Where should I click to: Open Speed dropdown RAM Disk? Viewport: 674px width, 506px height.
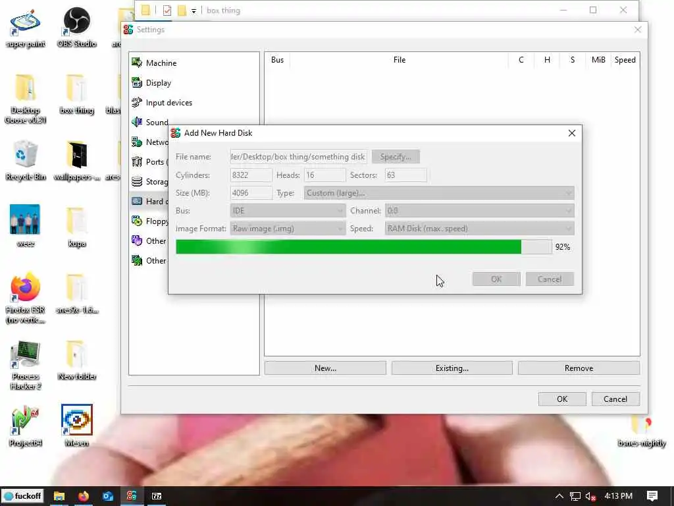pos(479,229)
